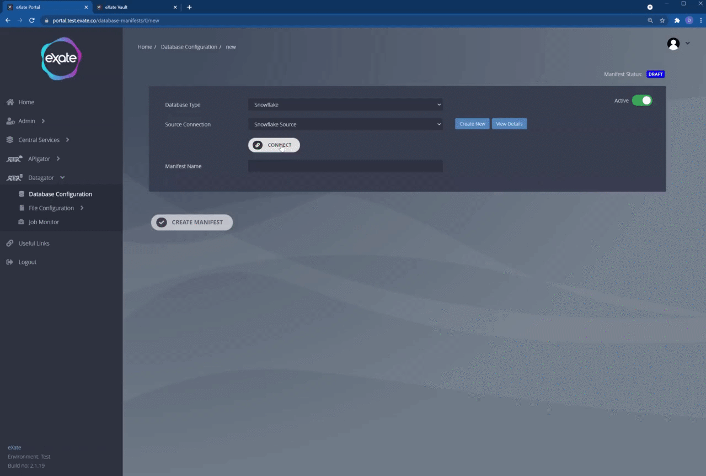Toggle the Active switch off
The height and width of the screenshot is (476, 706).
641,101
